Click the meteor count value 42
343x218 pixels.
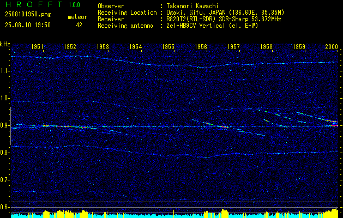point(79,25)
